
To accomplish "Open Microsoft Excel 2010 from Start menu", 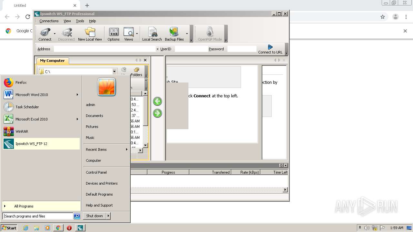I will [x=41, y=119].
